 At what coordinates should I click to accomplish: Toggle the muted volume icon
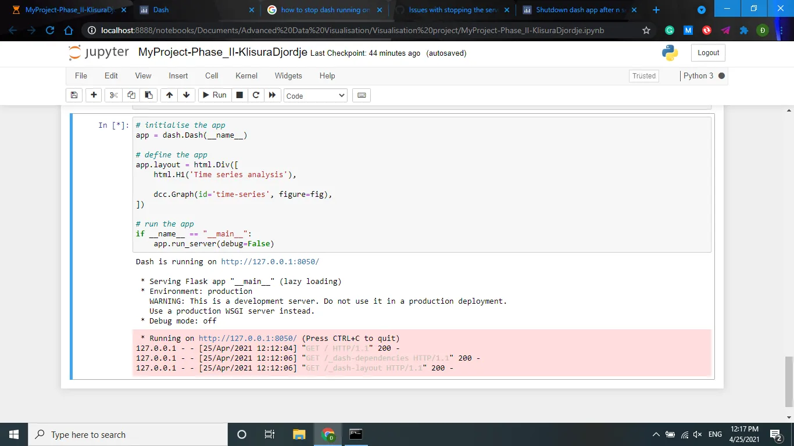(698, 434)
